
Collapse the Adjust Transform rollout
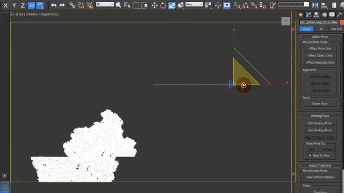coord(320,166)
